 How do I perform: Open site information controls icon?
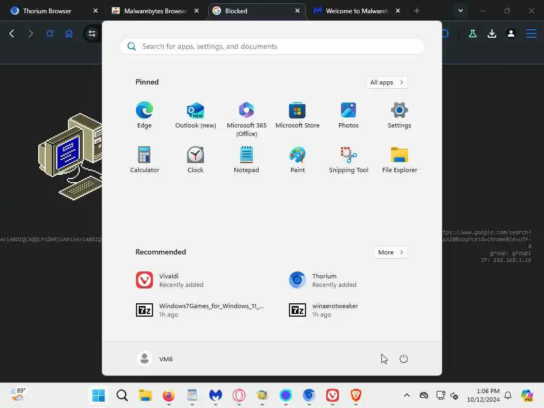pos(92,33)
